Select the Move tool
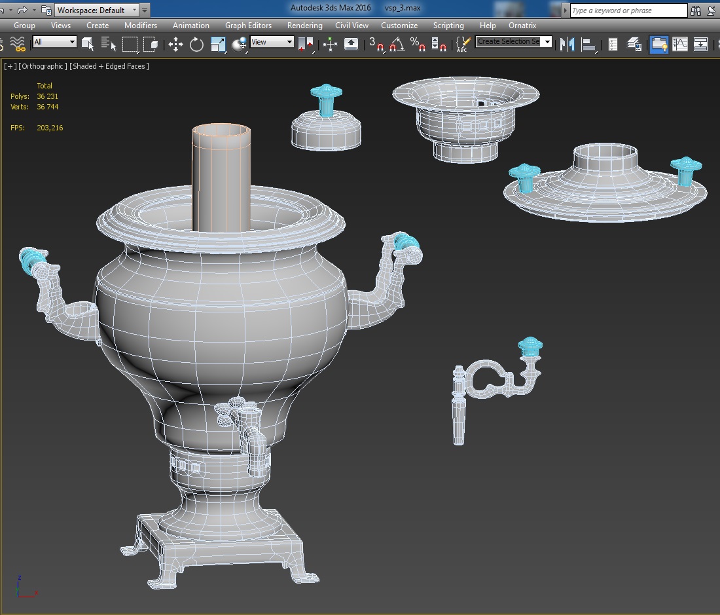Screen dimensions: 720x615 point(175,45)
